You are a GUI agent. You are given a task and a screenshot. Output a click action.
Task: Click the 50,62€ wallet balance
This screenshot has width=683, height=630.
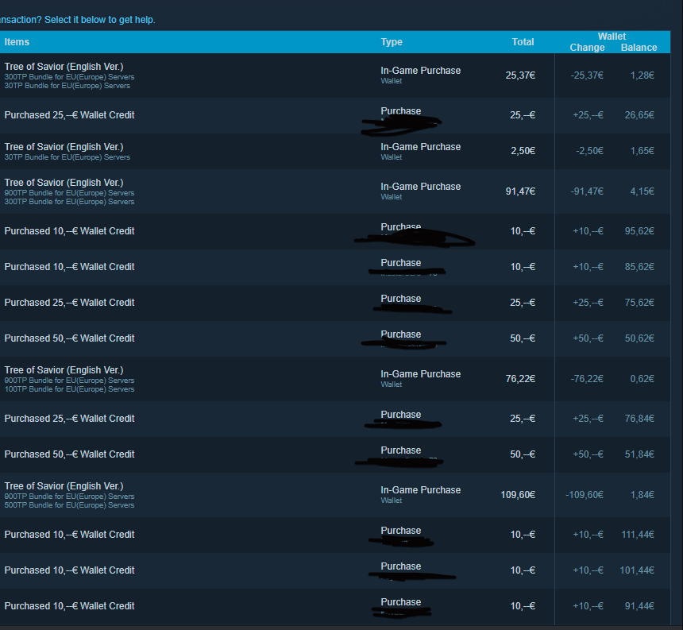pos(639,338)
